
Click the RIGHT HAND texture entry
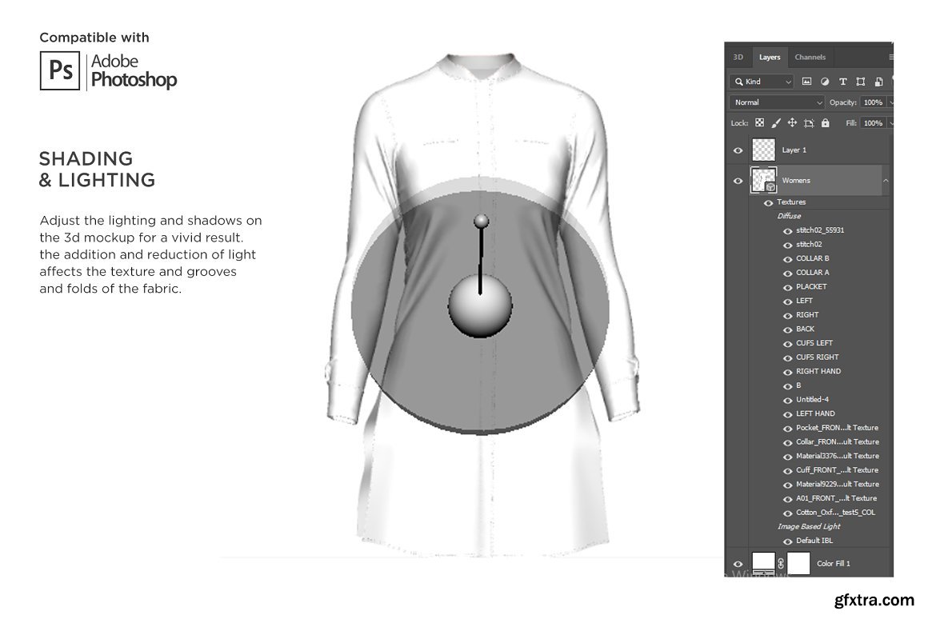(818, 372)
